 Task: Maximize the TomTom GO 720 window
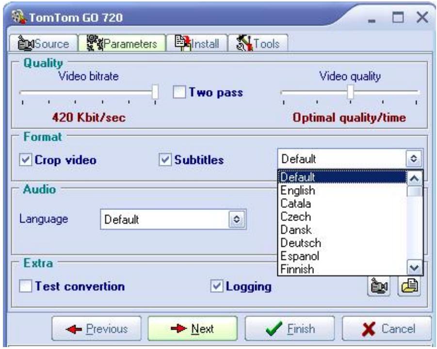click(x=398, y=17)
